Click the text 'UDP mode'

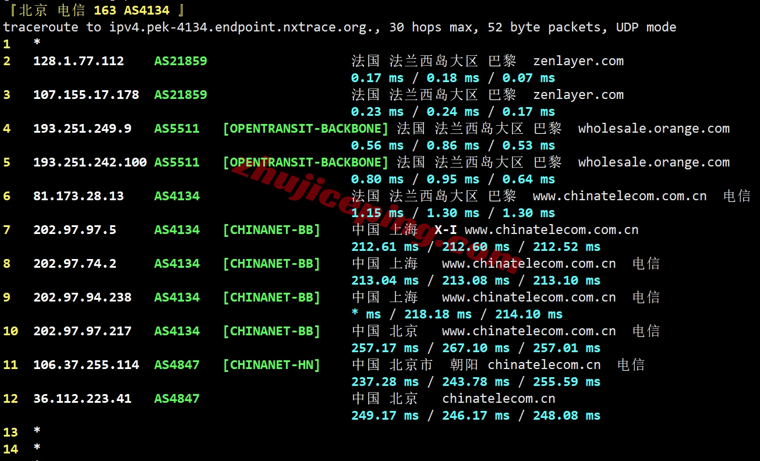(646, 27)
